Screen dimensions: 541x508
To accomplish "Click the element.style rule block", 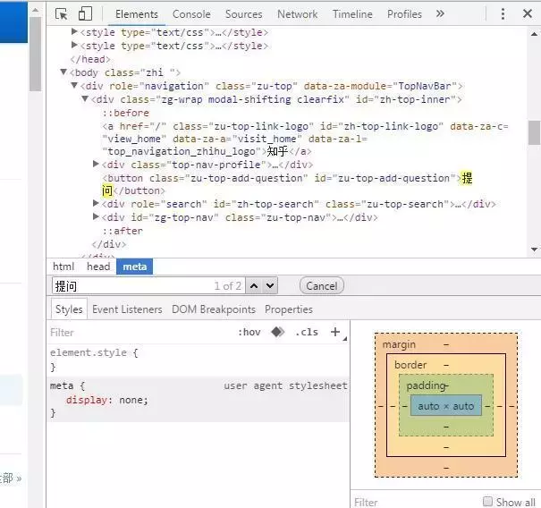I will (x=199, y=360).
